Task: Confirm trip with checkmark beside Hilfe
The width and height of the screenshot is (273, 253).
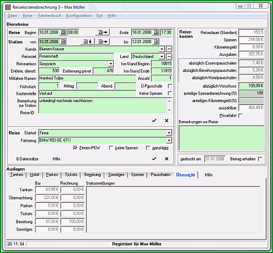Action: tap(154, 159)
